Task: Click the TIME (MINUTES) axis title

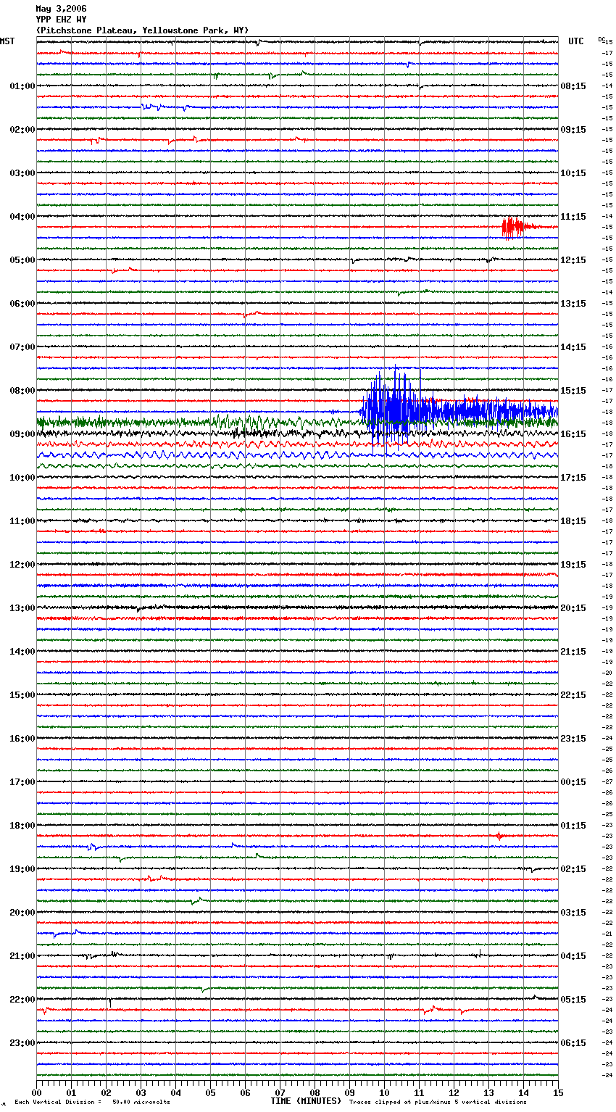Action: (306, 1101)
